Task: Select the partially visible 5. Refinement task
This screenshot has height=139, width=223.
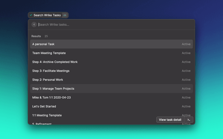Action: [x=42, y=123]
